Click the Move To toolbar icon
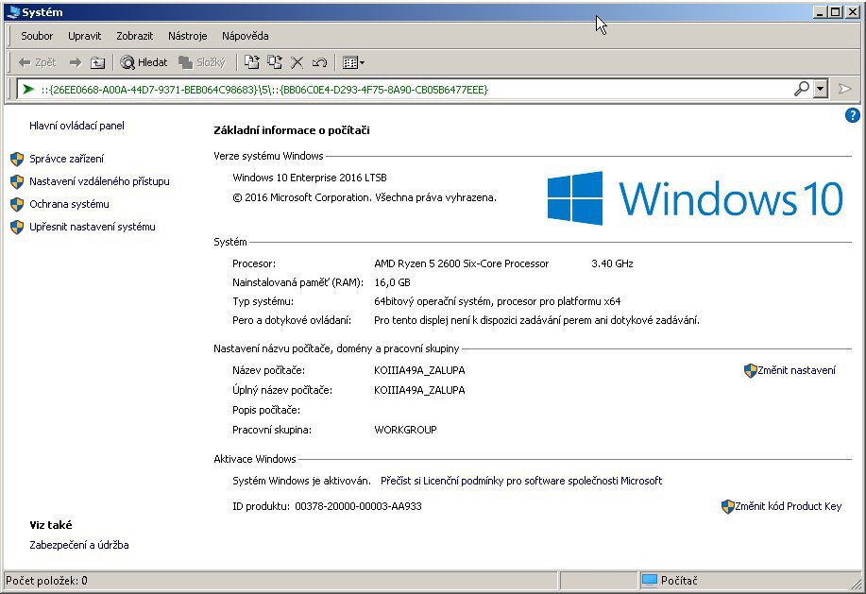Screen dimensions: 866x594 coord(252,62)
